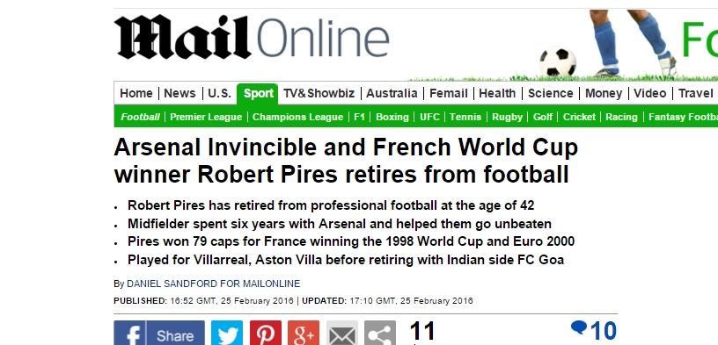Image resolution: width=718 pixels, height=345 pixels.
Task: Go to the F1 section
Action: pyautogui.click(x=360, y=117)
